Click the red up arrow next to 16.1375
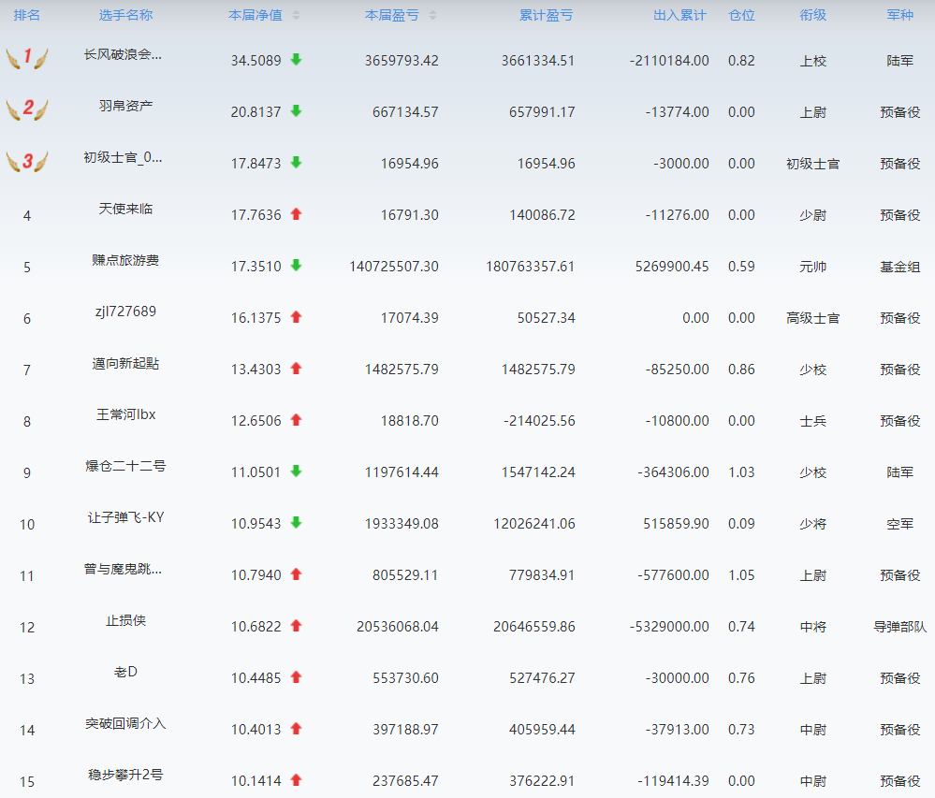Screen dimensions: 935x798 coord(296,317)
